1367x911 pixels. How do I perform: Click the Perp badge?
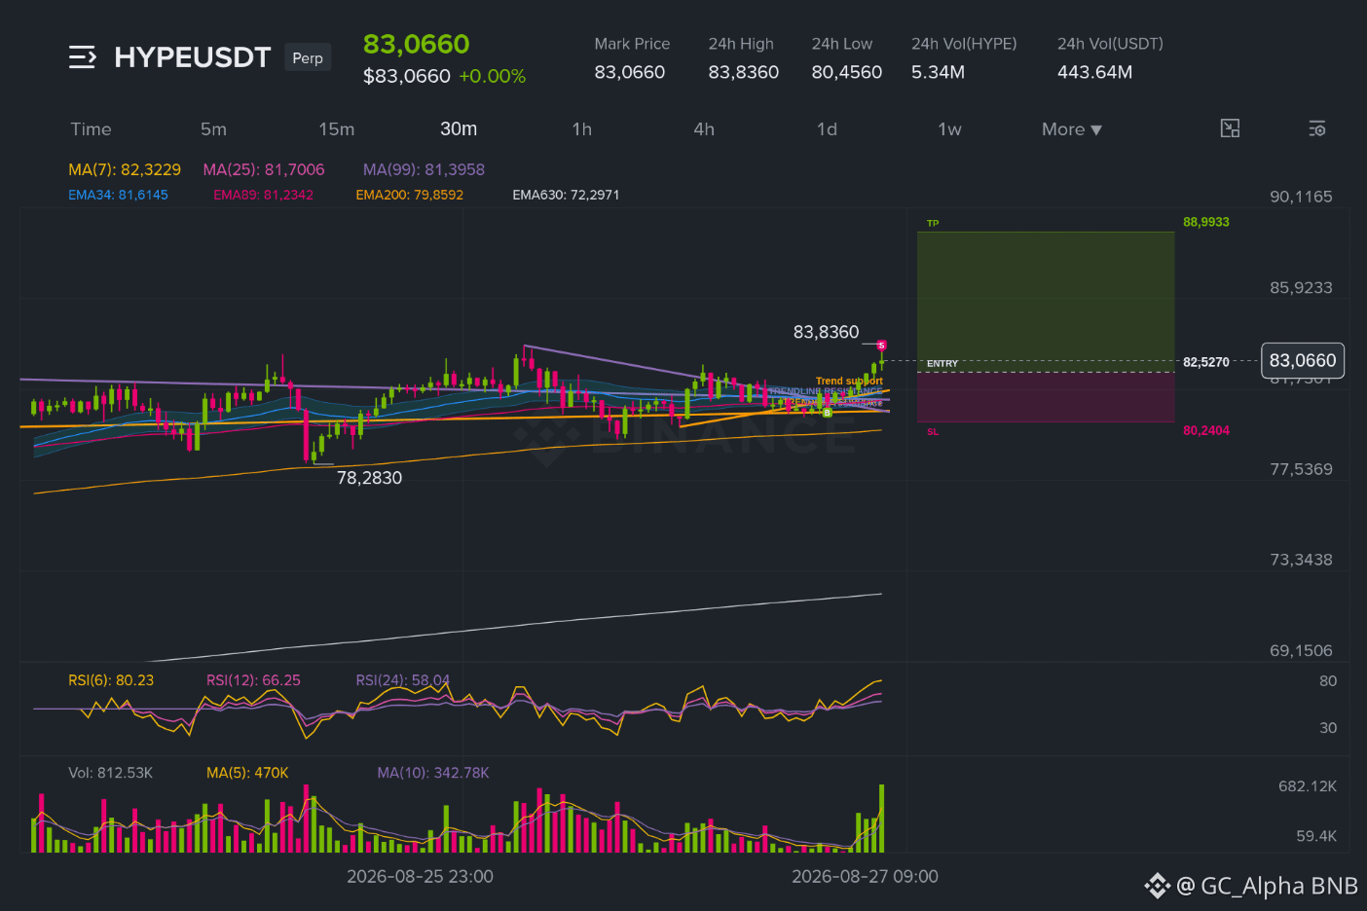click(x=308, y=57)
